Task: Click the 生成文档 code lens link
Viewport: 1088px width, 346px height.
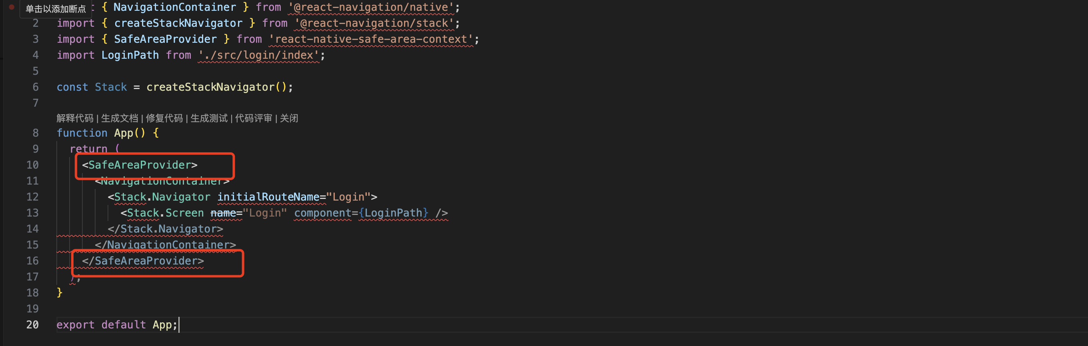Action: (120, 118)
